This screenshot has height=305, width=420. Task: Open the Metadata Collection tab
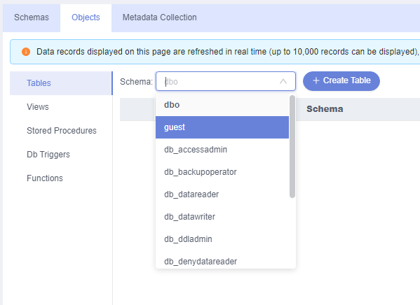[x=160, y=17]
